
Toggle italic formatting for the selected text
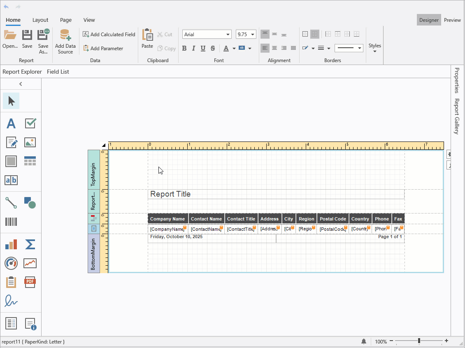(x=194, y=48)
